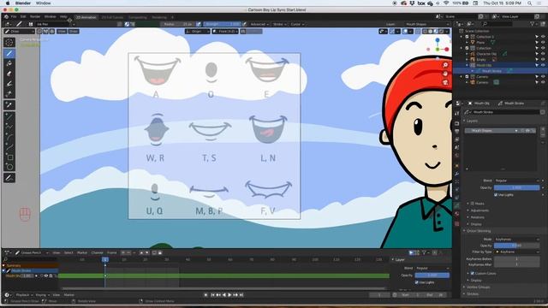Click the camera view icon in the viewport
Screen dimensions: 548x308
(x=445, y=82)
